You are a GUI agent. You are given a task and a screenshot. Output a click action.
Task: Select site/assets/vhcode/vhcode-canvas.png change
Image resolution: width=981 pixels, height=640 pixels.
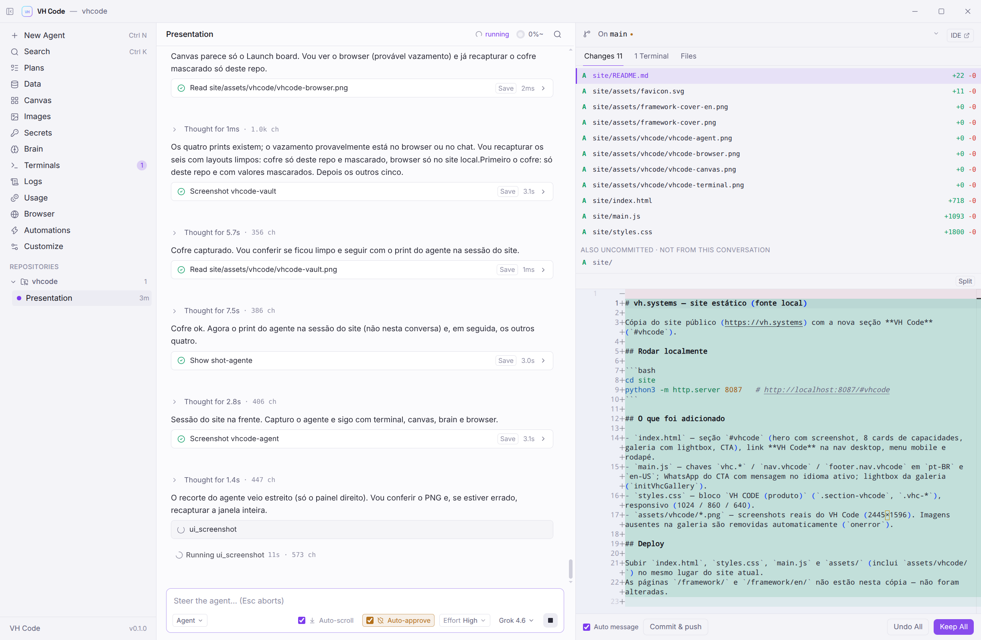[x=778, y=170]
